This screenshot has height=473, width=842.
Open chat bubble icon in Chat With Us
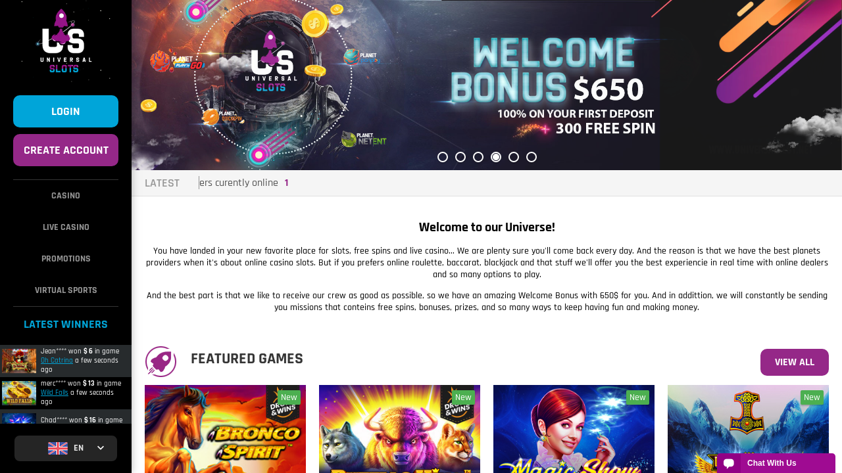[x=729, y=463]
